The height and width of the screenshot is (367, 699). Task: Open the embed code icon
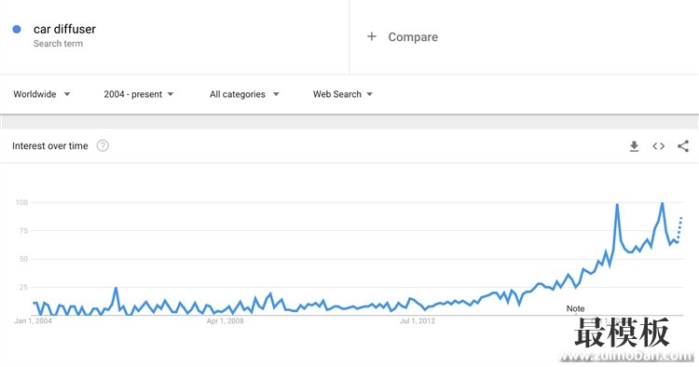tap(658, 146)
